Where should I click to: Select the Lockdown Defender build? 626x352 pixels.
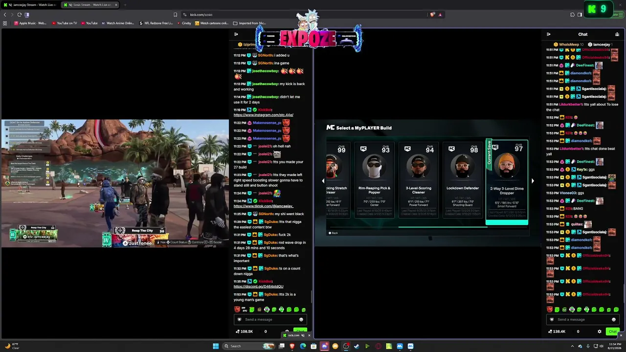(462, 179)
